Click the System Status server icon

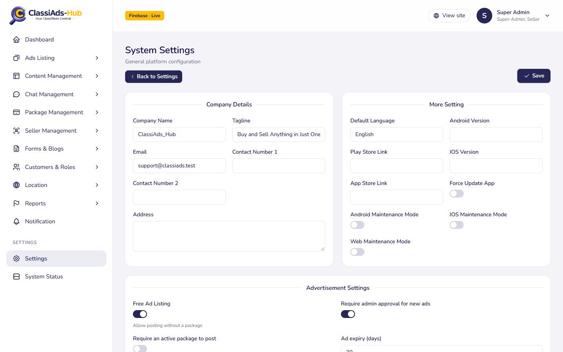click(16, 277)
